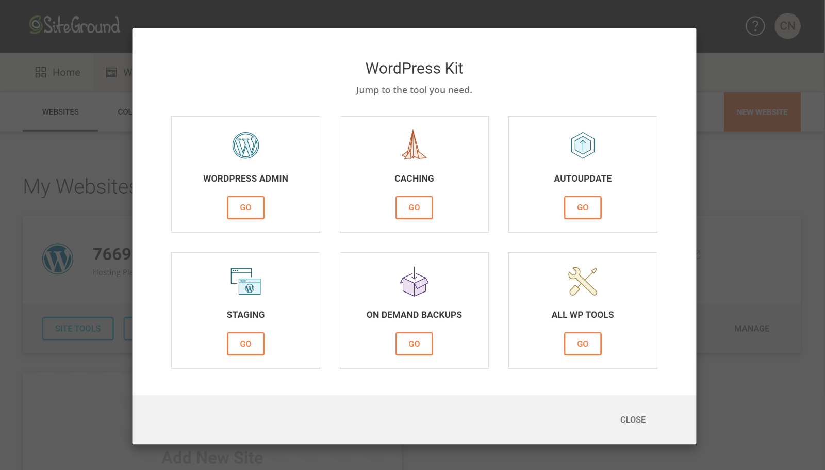825x470 pixels.
Task: Click the Staging card label
Action: (x=245, y=315)
